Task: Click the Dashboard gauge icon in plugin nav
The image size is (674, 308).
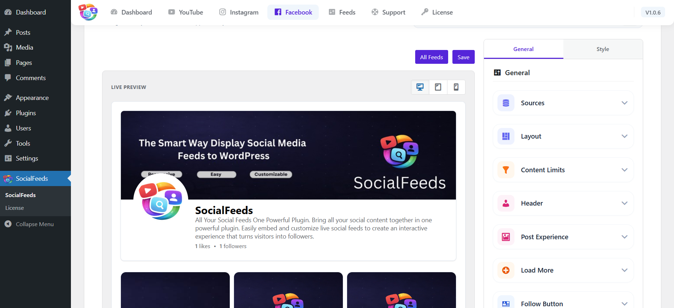Action: (x=114, y=12)
